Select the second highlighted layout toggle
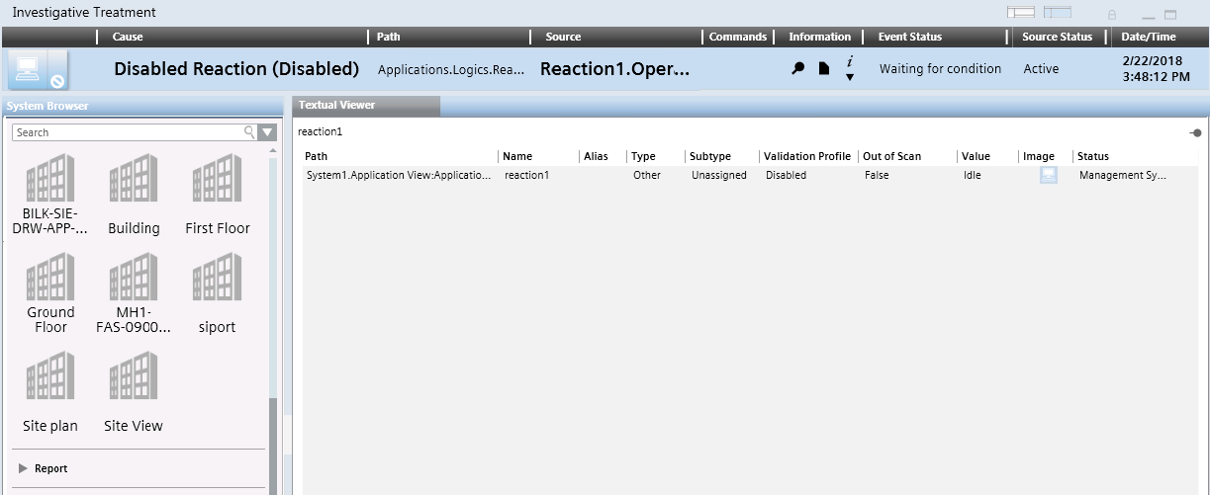The image size is (1210, 495). [x=1058, y=13]
